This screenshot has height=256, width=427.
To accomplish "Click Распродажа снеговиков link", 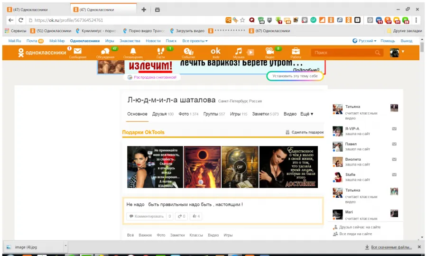I will pyautogui.click(x=155, y=77).
